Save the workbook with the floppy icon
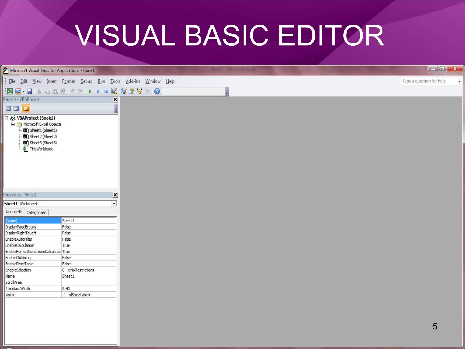 (29, 91)
